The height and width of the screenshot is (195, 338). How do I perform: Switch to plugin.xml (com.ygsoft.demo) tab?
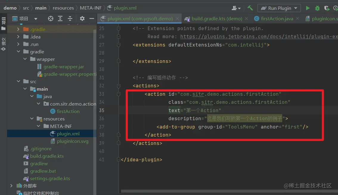tap(140, 18)
